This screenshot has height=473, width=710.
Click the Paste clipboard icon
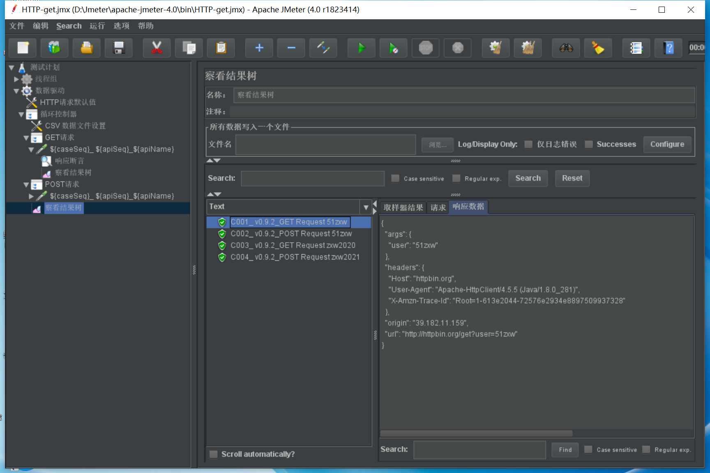click(x=221, y=48)
